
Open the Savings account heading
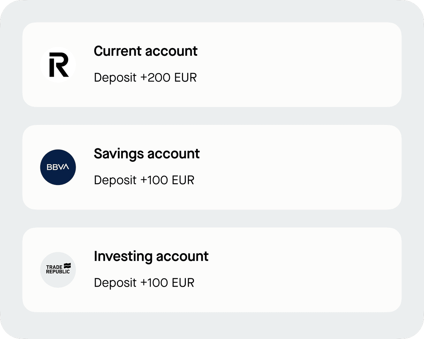click(147, 154)
